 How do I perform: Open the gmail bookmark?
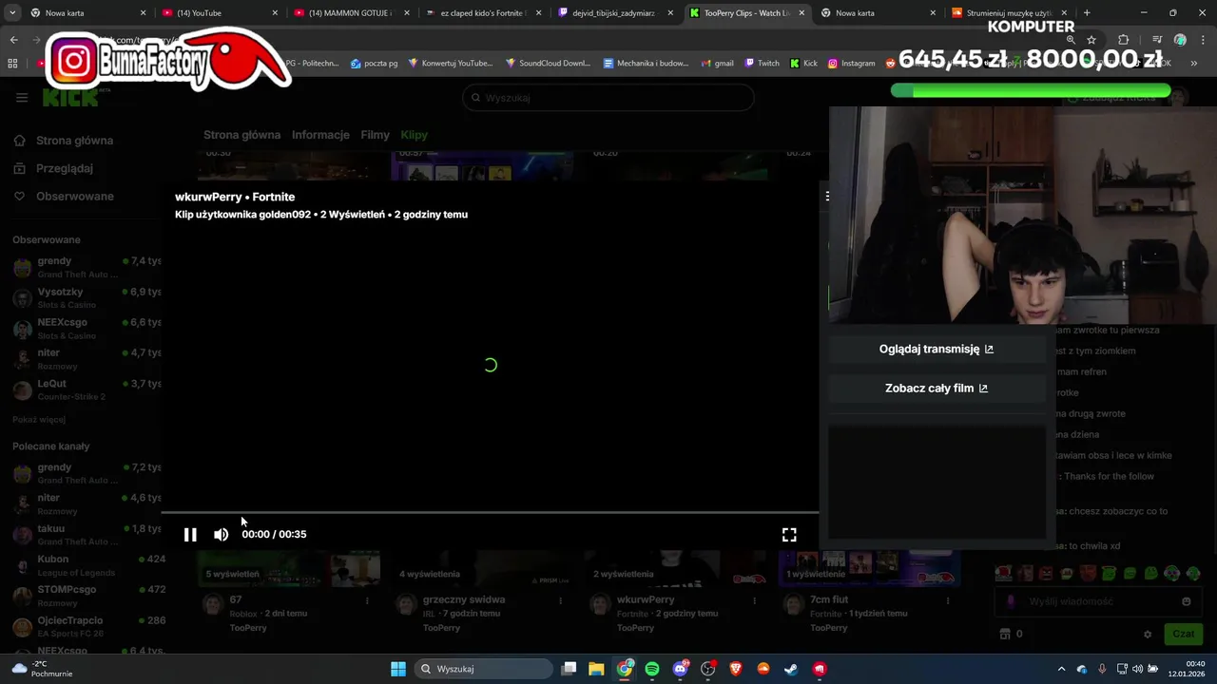pyautogui.click(x=717, y=64)
